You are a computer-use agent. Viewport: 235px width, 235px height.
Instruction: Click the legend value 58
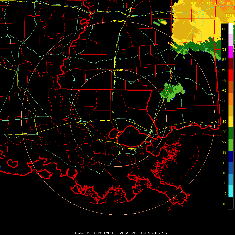[224, 49]
